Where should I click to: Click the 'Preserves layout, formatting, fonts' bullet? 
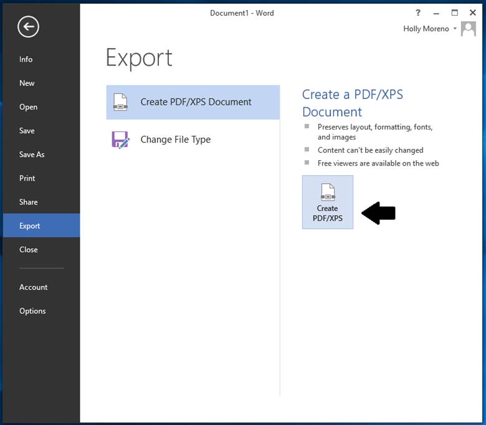(x=375, y=131)
